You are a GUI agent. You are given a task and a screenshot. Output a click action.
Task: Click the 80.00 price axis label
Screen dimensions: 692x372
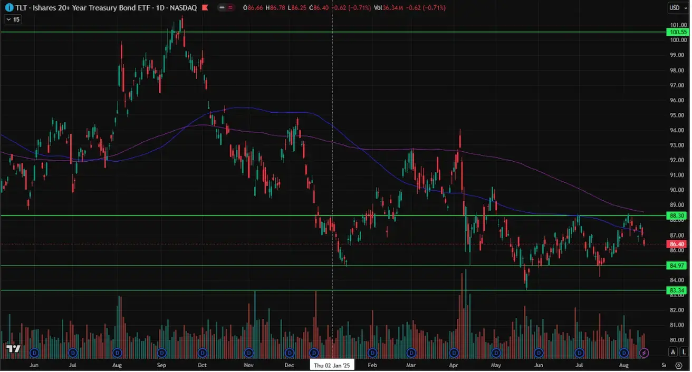677,340
